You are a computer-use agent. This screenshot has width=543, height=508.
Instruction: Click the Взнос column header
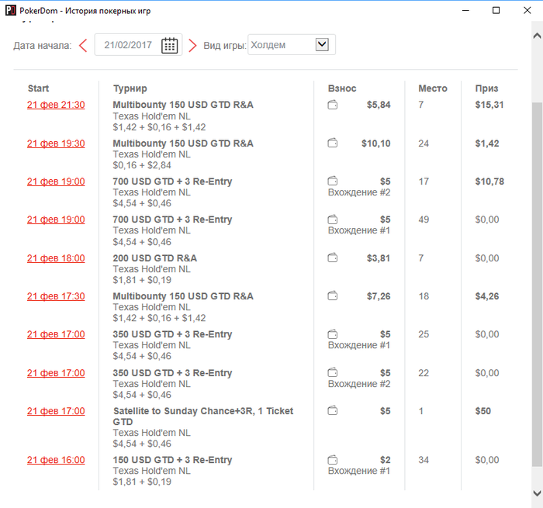pyautogui.click(x=342, y=88)
